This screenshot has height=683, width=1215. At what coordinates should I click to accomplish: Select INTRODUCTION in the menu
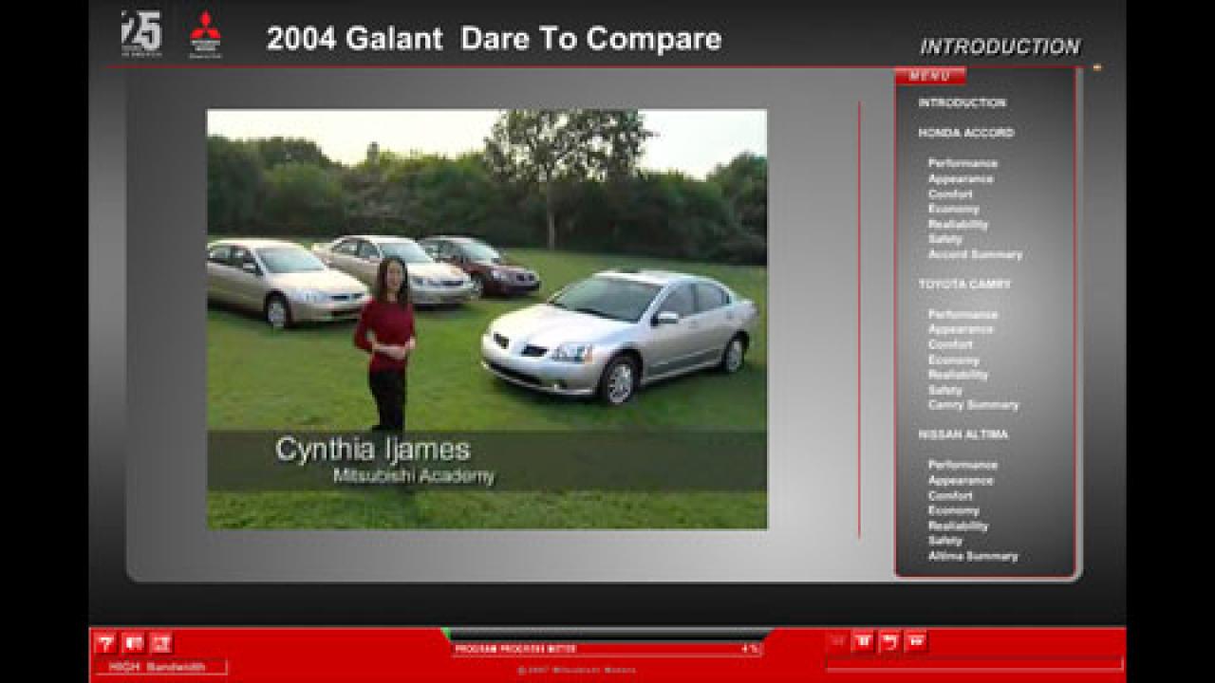[x=962, y=102]
